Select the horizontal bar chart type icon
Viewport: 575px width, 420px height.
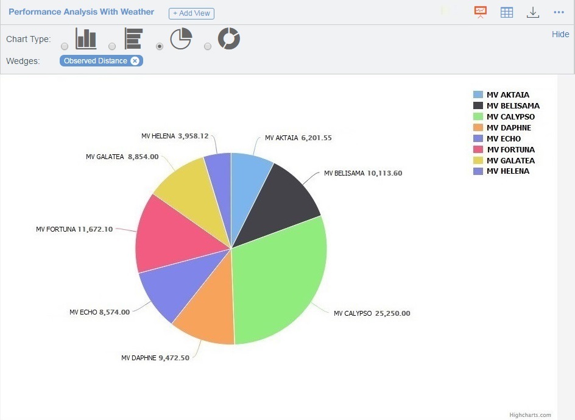click(x=133, y=38)
